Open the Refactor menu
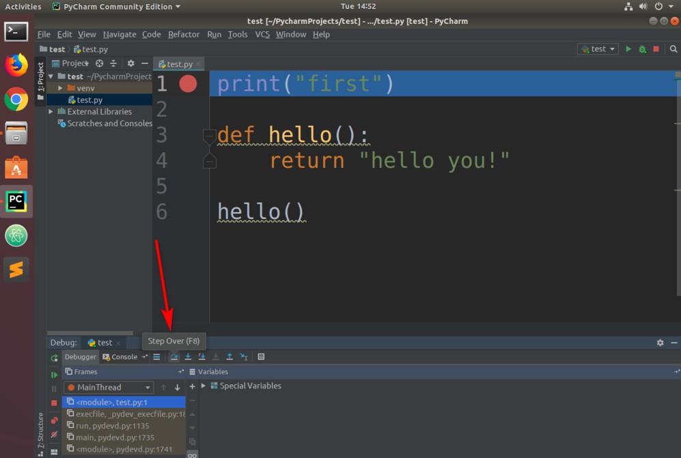 coord(184,34)
